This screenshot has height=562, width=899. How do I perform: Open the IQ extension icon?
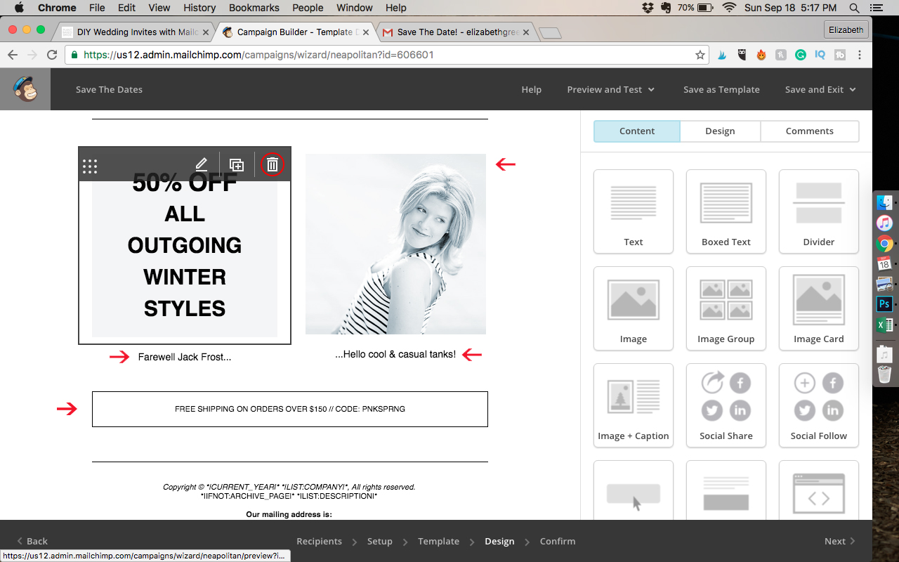tap(820, 55)
